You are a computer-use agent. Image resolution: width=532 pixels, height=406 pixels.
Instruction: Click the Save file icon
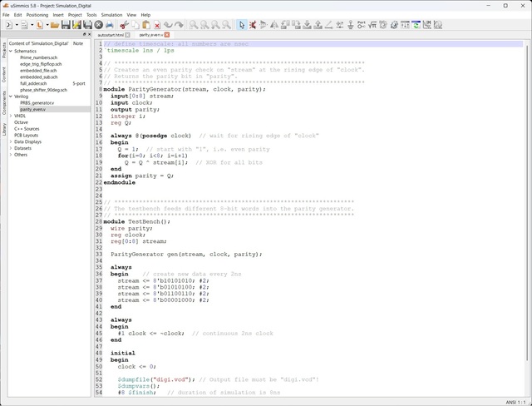point(66,25)
